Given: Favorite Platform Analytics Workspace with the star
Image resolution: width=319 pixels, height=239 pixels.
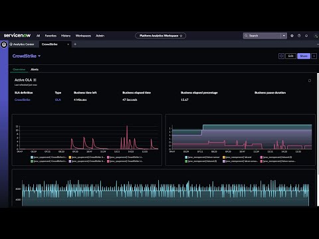Looking at the screenshot, I should click(x=181, y=36).
